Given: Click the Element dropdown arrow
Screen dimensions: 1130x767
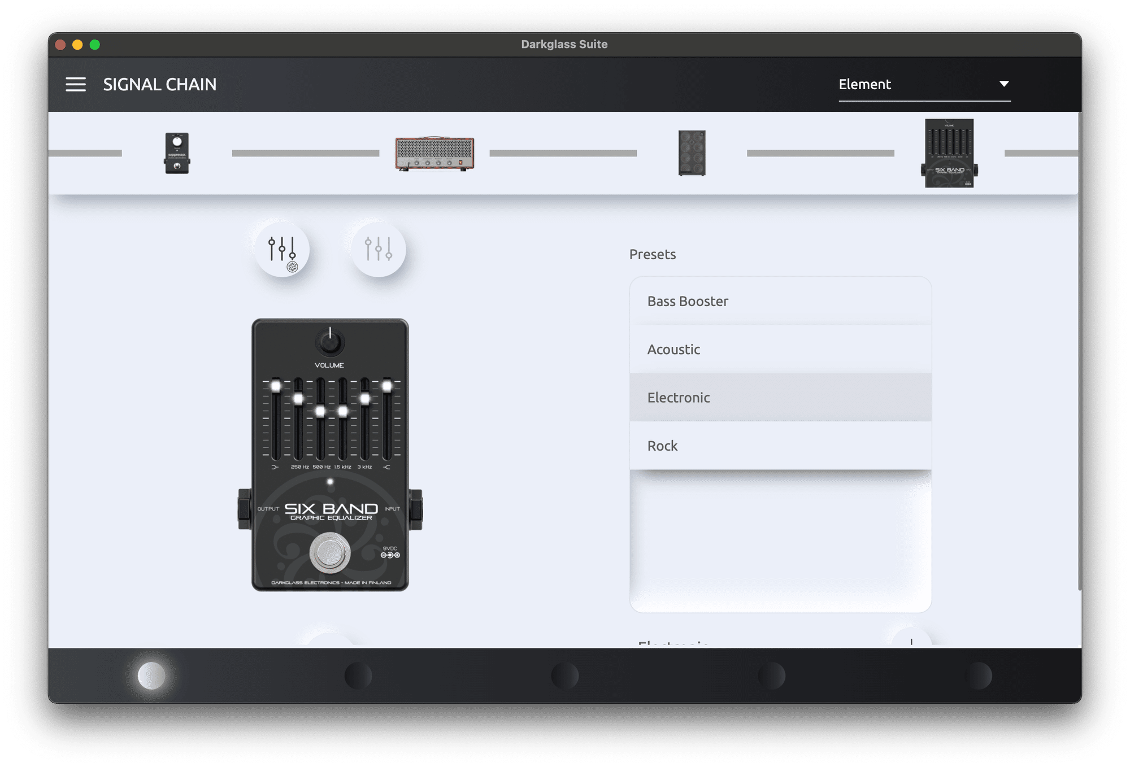Looking at the screenshot, I should (1005, 84).
